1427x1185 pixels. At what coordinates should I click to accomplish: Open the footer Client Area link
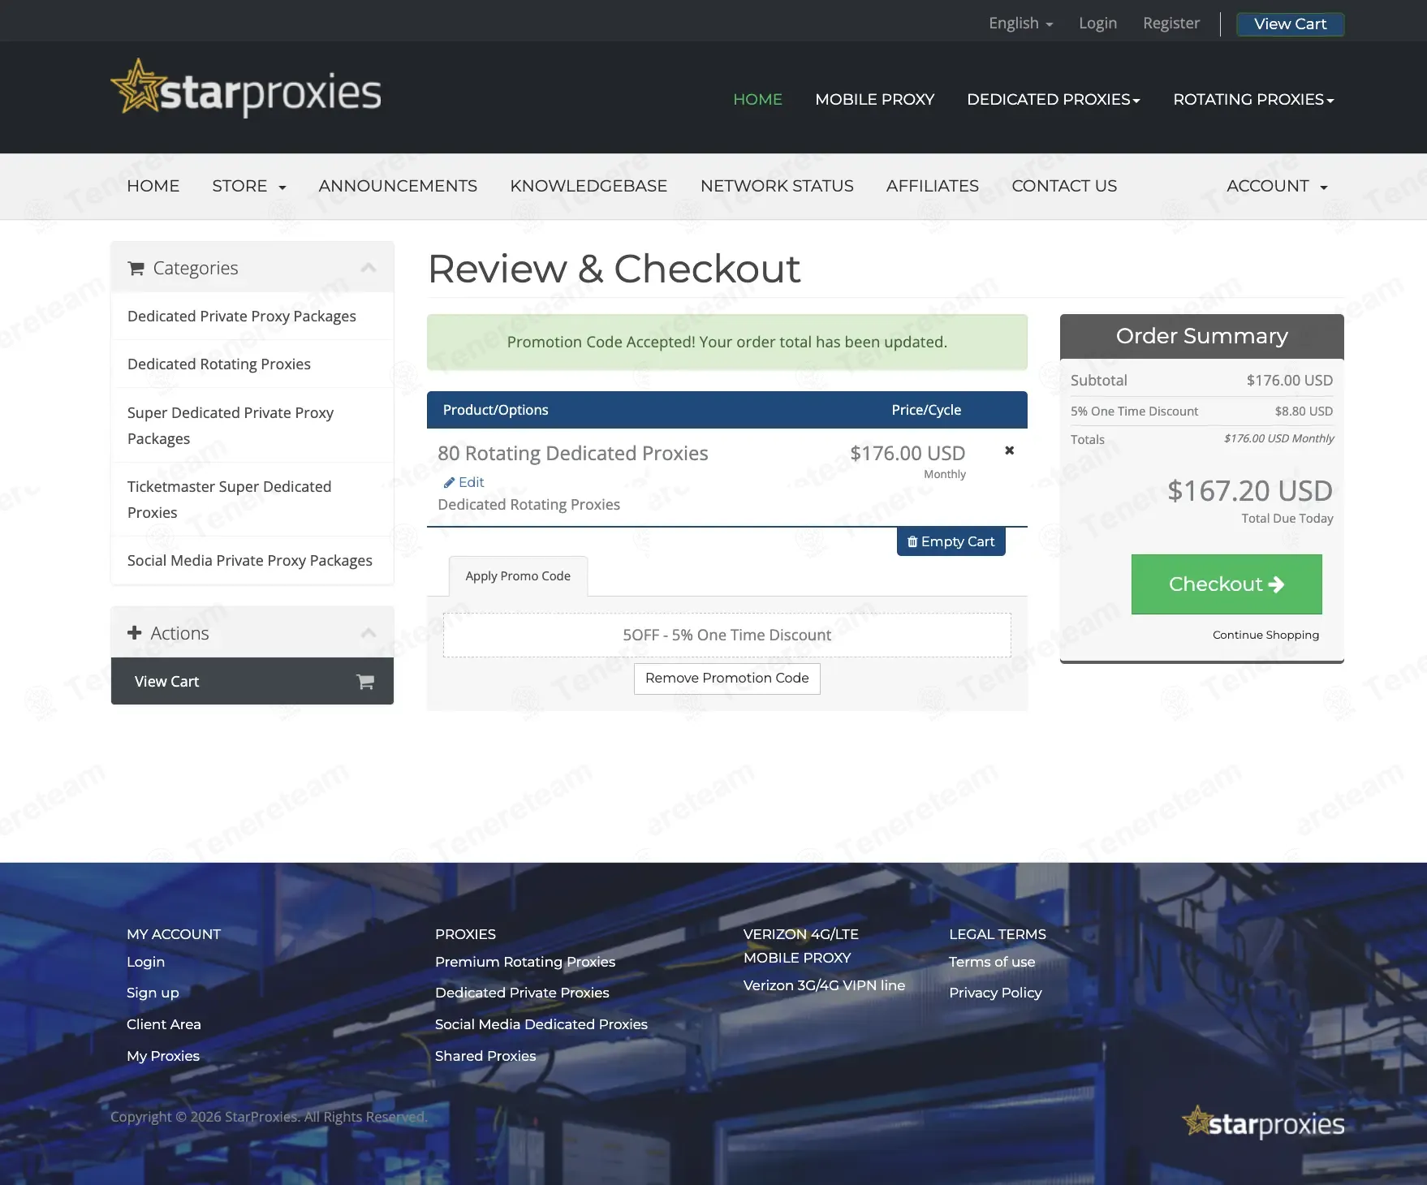pos(164,1024)
